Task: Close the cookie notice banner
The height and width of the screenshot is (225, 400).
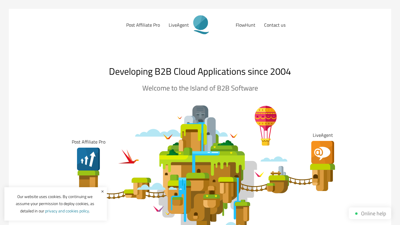Action: [102, 192]
